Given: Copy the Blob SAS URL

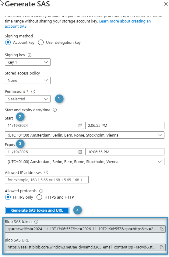Looking at the screenshot, I should [162, 247].
